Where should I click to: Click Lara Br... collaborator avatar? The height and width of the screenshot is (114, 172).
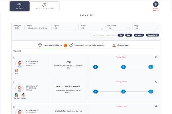[16, 70]
